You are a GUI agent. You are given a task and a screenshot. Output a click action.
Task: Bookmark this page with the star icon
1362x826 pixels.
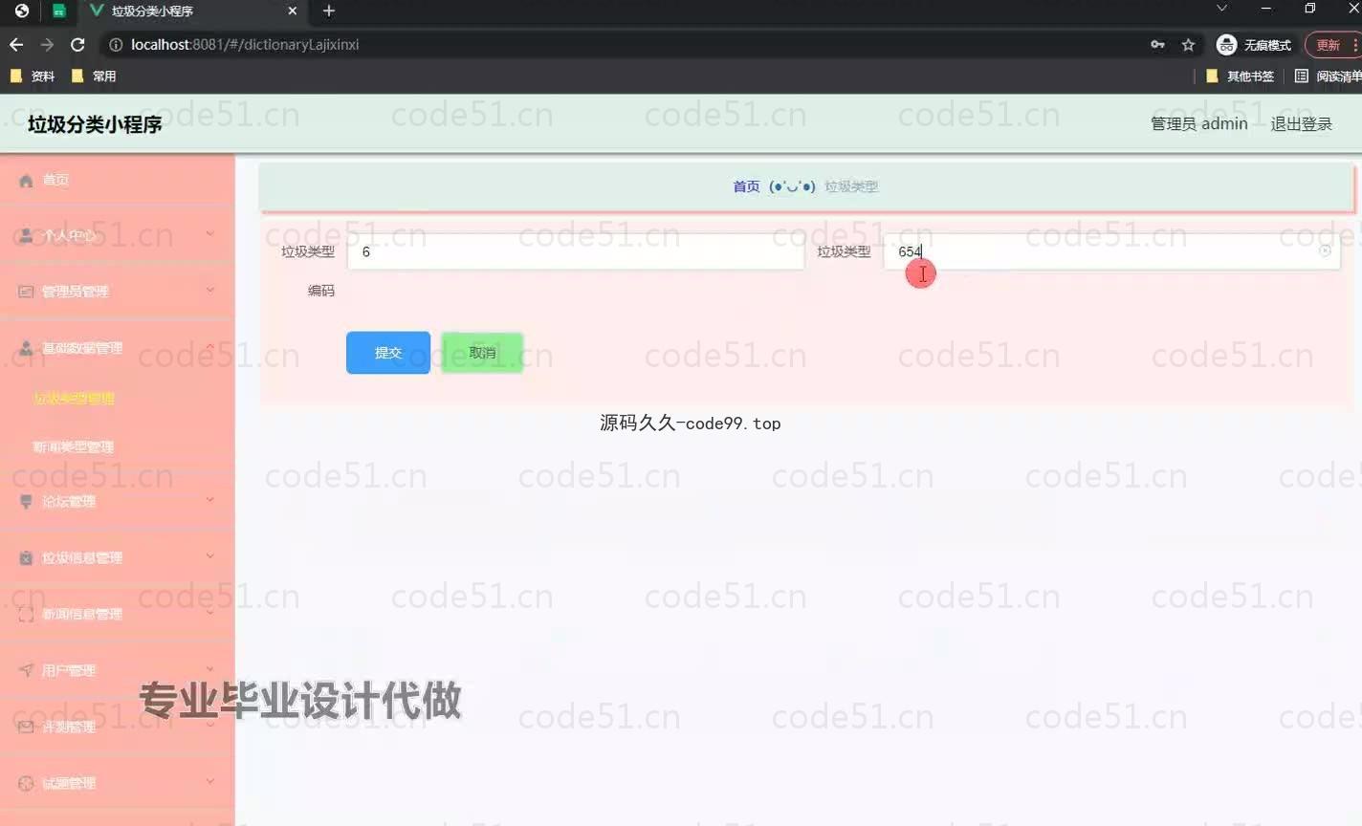coord(1188,45)
